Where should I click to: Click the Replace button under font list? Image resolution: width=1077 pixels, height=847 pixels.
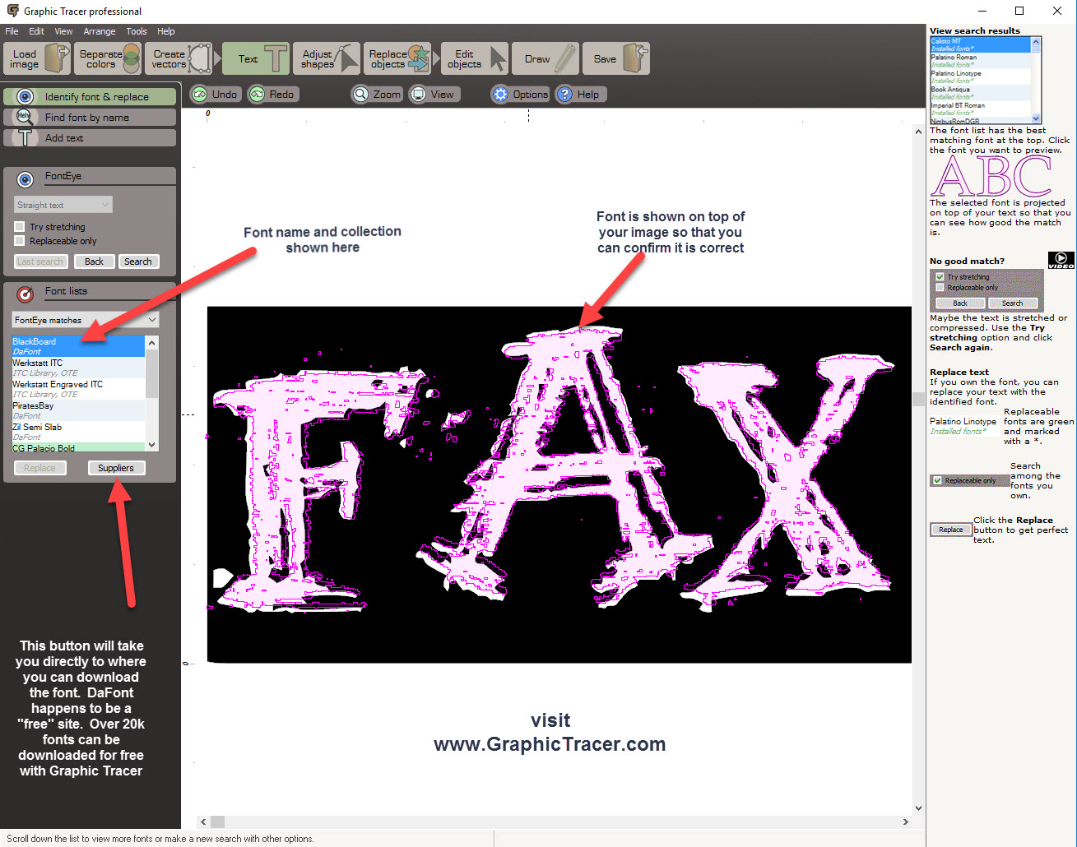click(x=39, y=468)
